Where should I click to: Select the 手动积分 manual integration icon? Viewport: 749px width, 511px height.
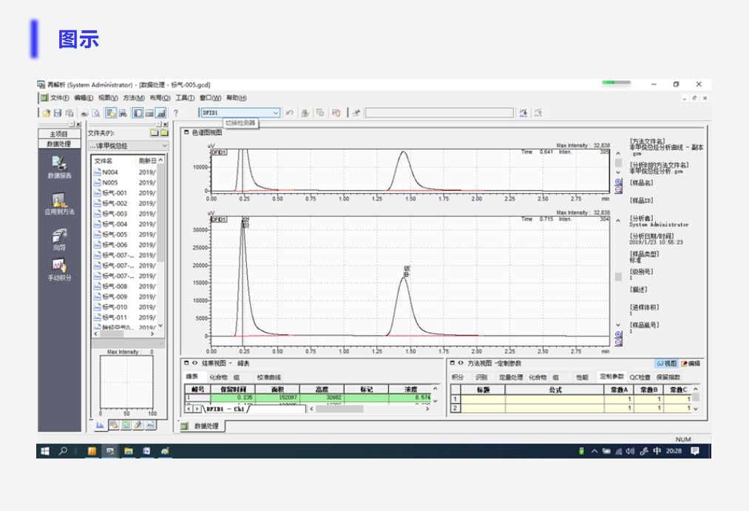point(59,269)
